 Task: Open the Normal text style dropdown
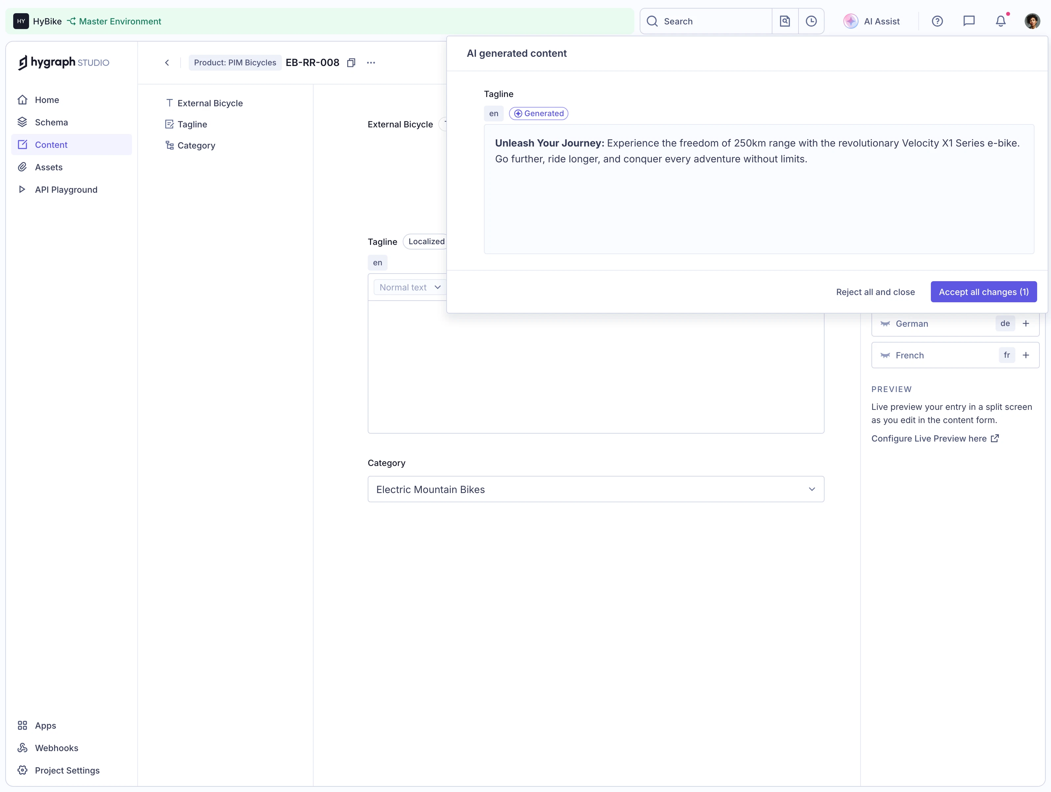[x=411, y=287]
